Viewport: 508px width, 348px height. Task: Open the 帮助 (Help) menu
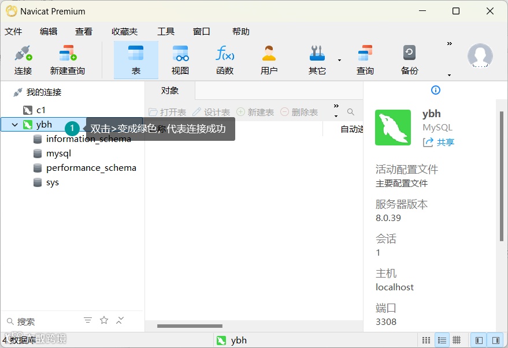tap(241, 31)
